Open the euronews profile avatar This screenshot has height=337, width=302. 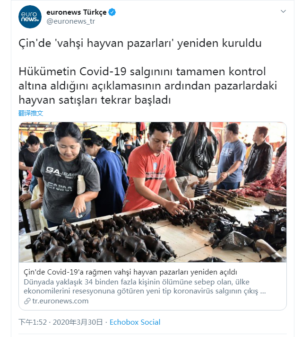pyautogui.click(x=30, y=17)
